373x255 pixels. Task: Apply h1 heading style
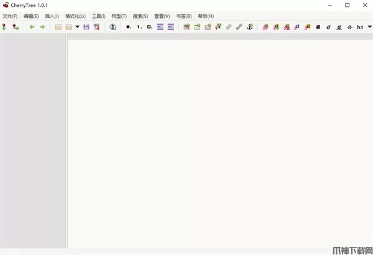[360, 27]
